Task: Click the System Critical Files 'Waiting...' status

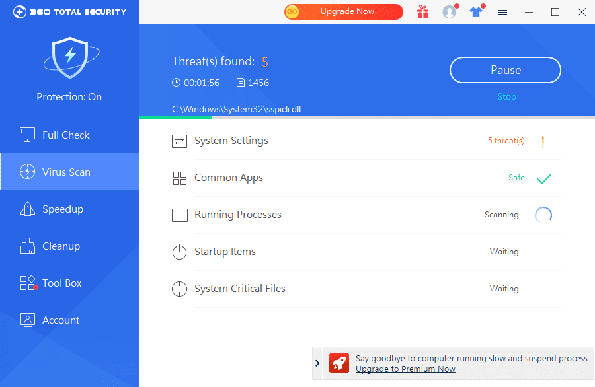Action: [507, 289]
